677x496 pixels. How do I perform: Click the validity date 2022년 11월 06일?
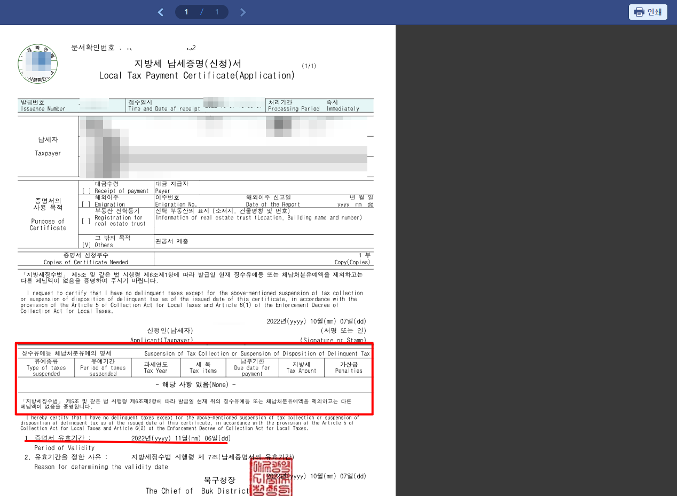[x=181, y=438]
